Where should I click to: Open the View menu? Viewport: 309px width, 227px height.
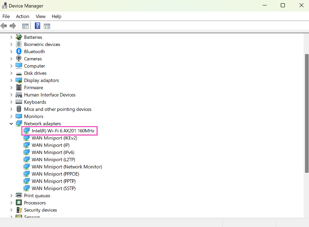pos(41,16)
